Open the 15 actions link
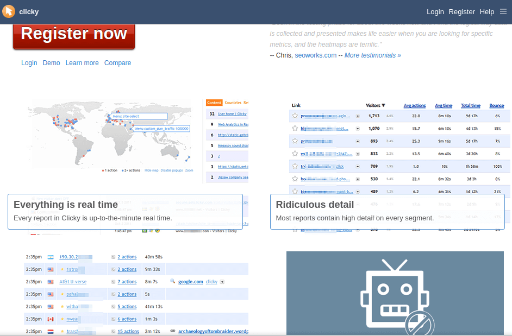 pos(128,332)
